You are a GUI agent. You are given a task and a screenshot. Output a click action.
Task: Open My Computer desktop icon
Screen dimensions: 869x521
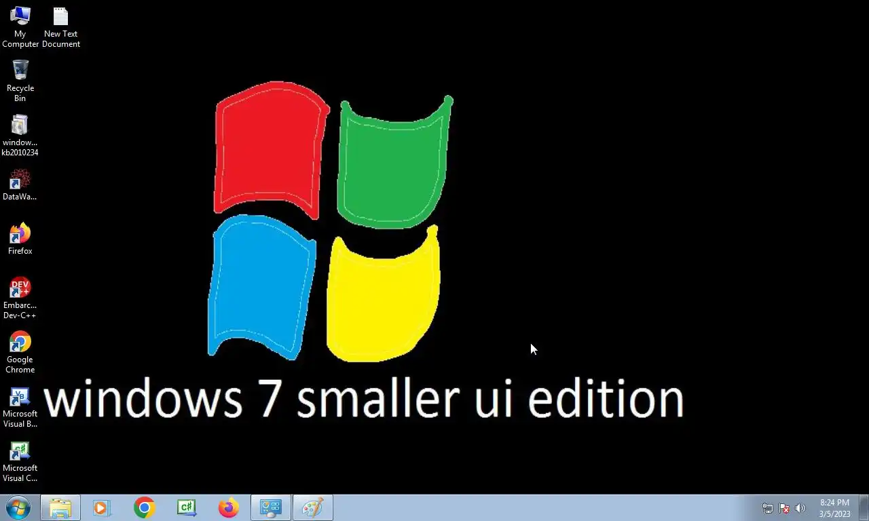(x=20, y=27)
